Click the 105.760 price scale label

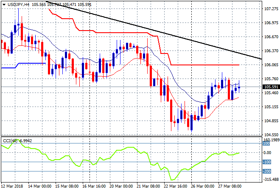271,79
